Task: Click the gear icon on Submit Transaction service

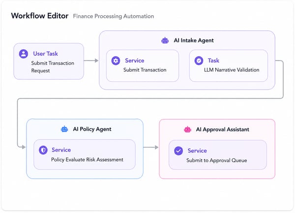Action: (x=116, y=61)
